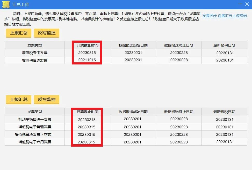
Task: Select the 增值税专用发票 row name
Action: [x=35, y=53]
